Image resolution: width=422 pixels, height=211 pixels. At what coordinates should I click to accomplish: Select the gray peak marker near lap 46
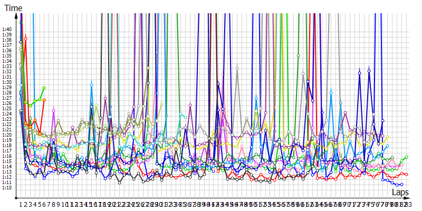[237, 68]
